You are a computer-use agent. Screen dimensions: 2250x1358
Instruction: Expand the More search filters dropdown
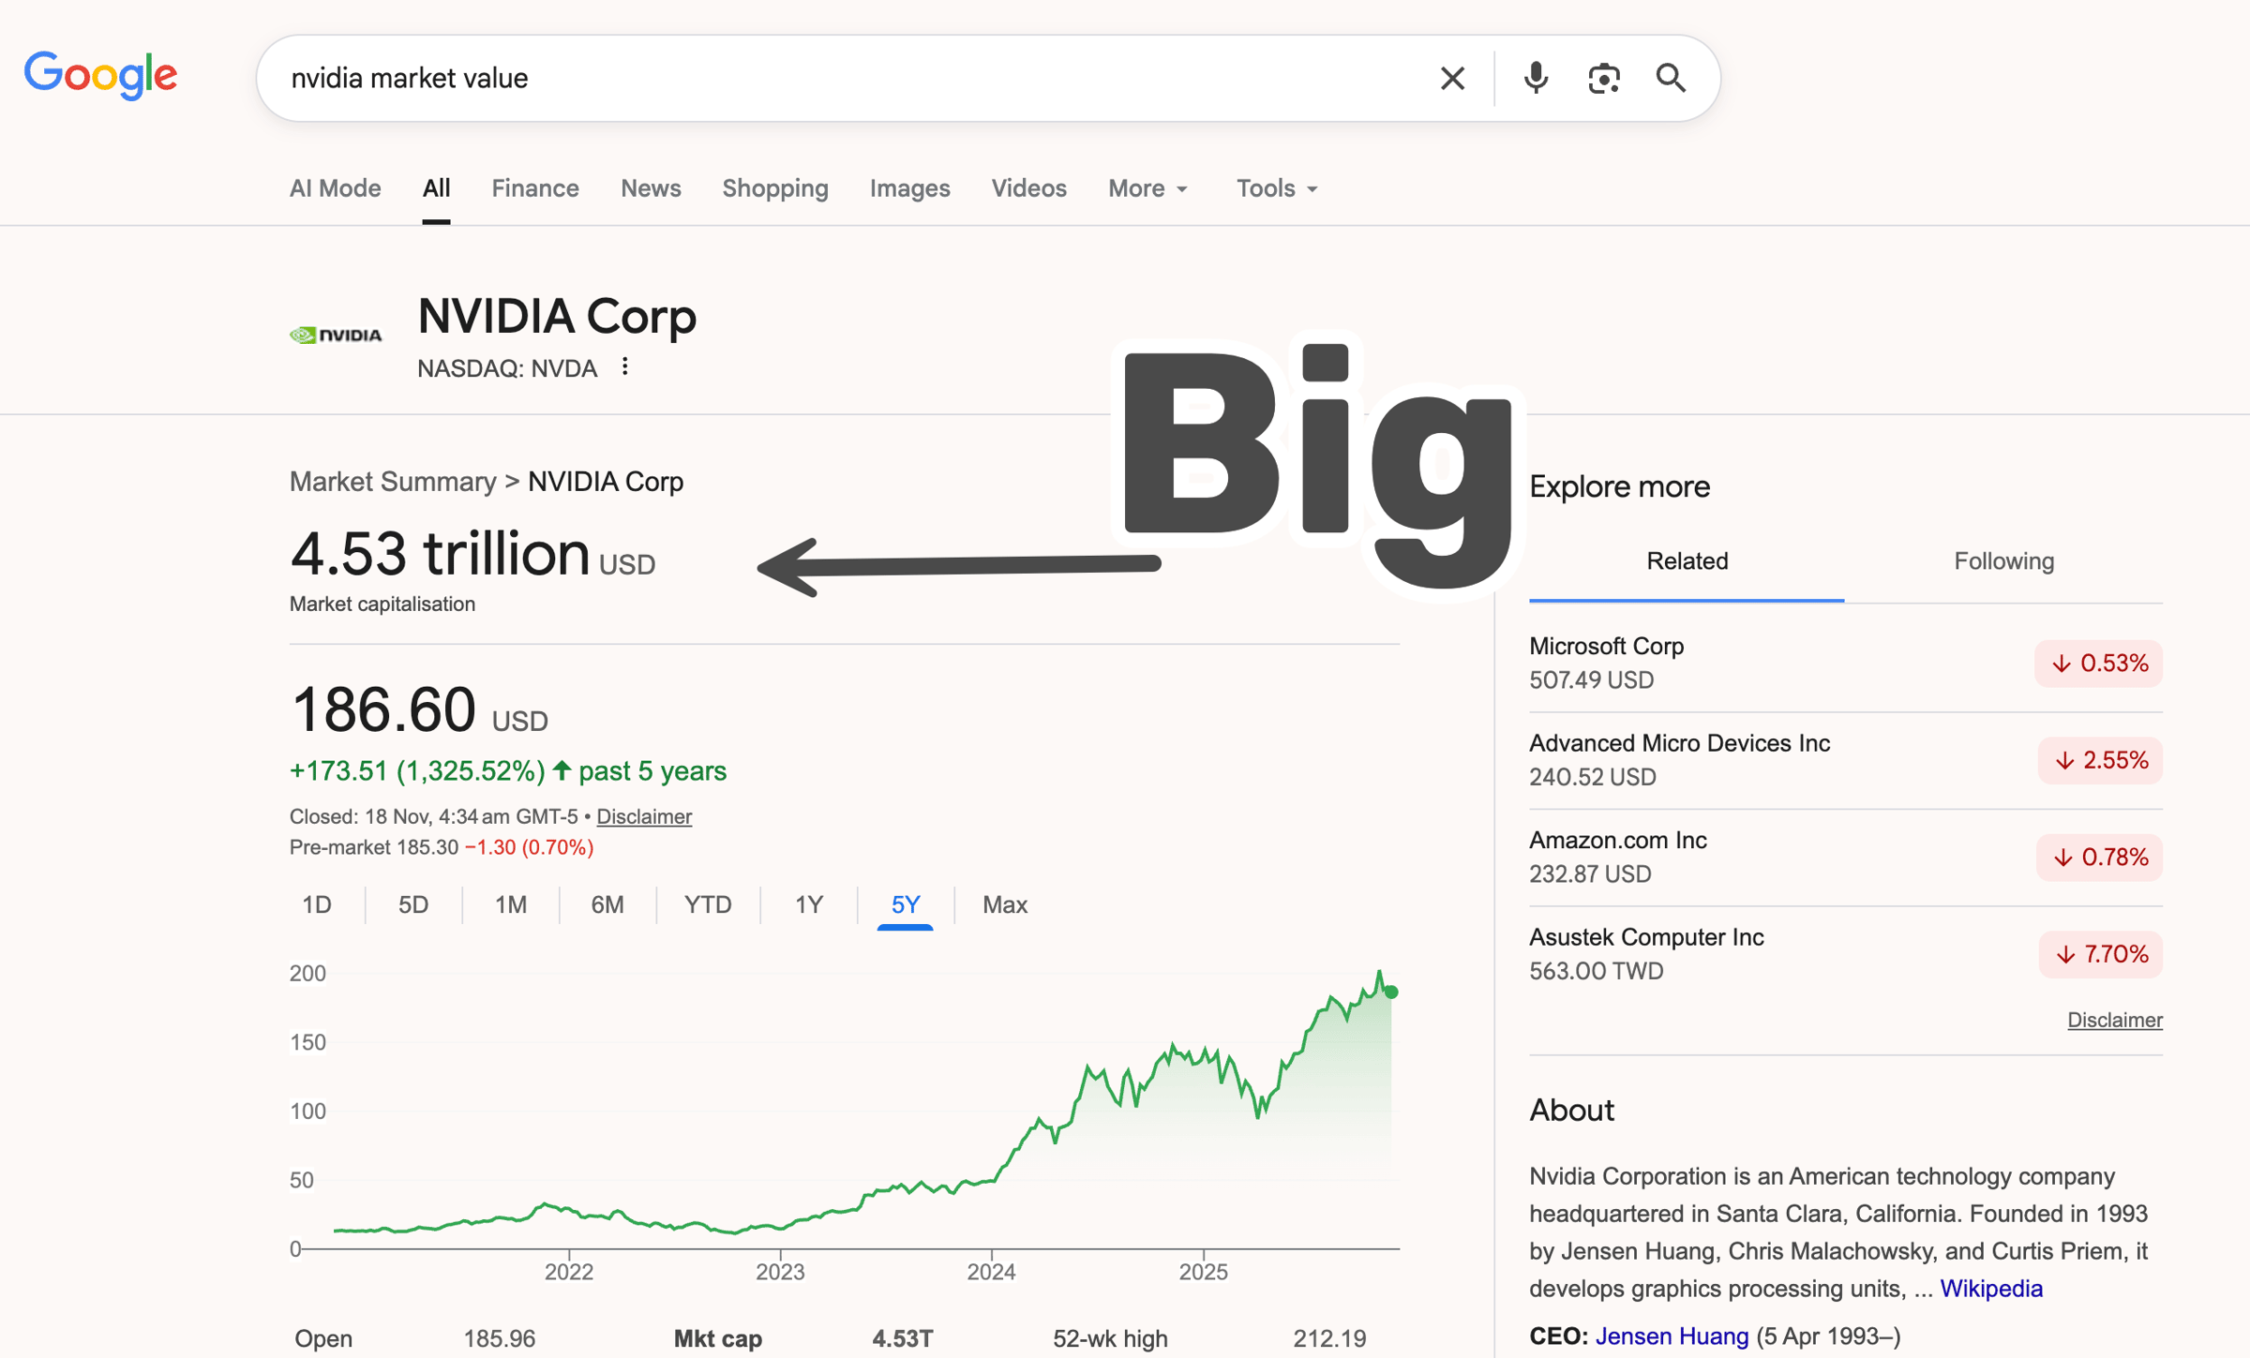1147,188
